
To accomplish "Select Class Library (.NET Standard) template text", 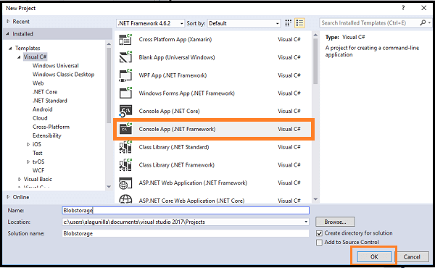I will pyautogui.click(x=174, y=147).
